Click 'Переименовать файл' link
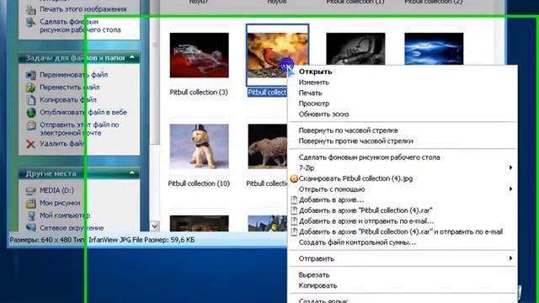539x303 pixels. [73, 75]
